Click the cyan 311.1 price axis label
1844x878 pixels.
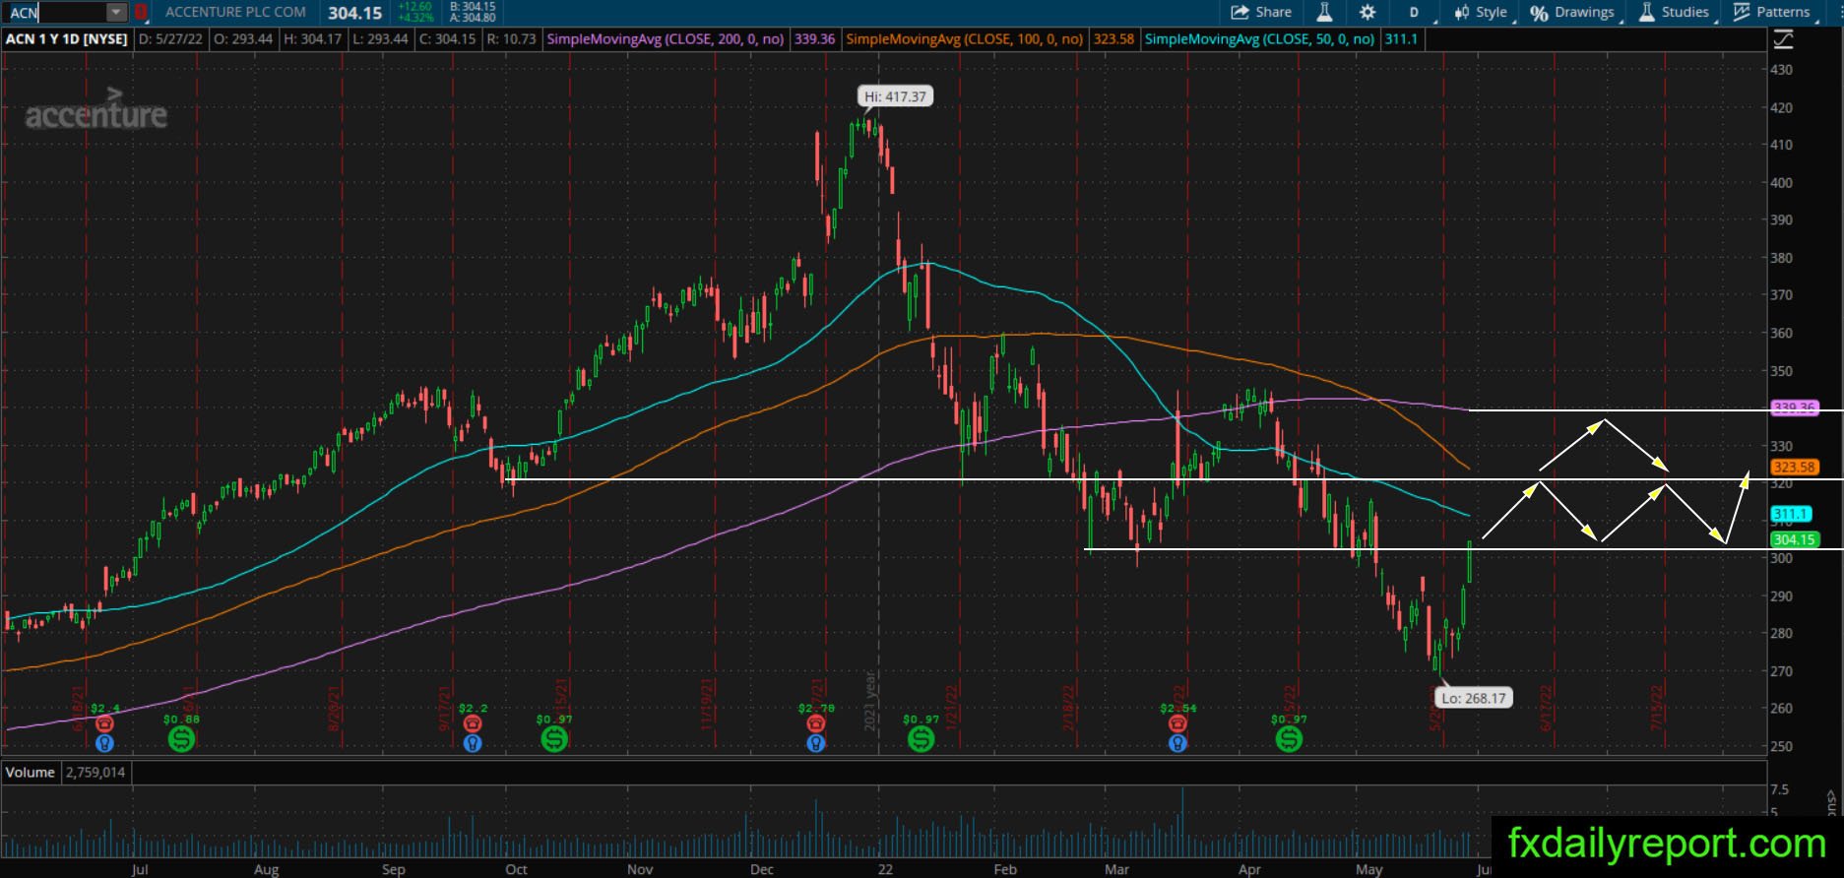[x=1790, y=514]
